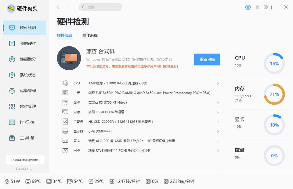Click the 54°C GPU temperature icon

click(70, 181)
